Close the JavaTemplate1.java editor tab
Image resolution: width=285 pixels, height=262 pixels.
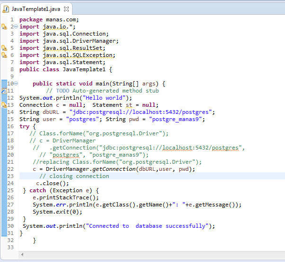[x=66, y=9]
